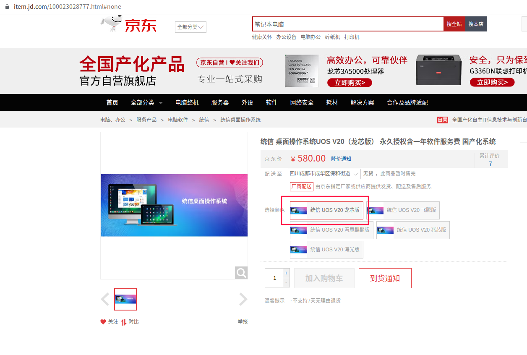Expand 全部分类 in the black nav bar
527x355 pixels.
point(147,102)
